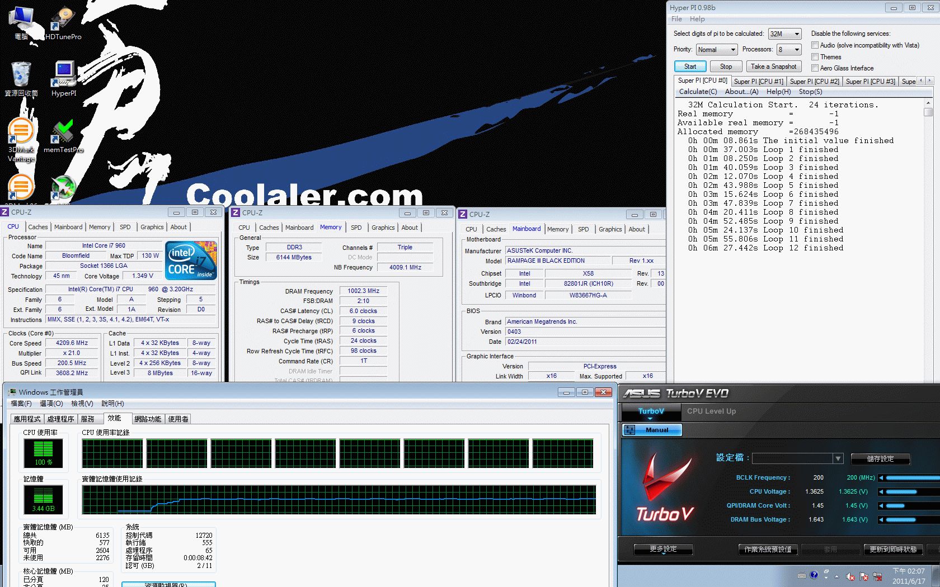940x587 pixels.
Task: Toggle the Themes checkbox in Hyper PI
Action: tap(815, 57)
